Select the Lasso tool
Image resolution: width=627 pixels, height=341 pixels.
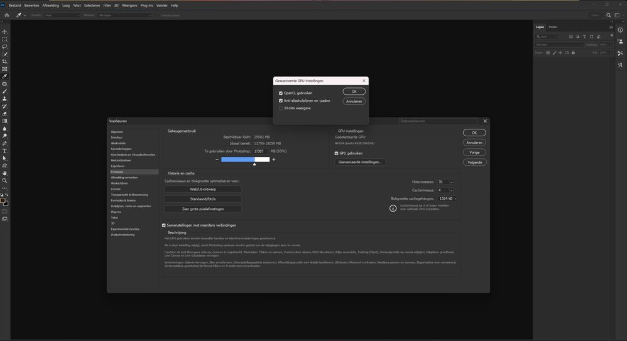pyautogui.click(x=4, y=46)
